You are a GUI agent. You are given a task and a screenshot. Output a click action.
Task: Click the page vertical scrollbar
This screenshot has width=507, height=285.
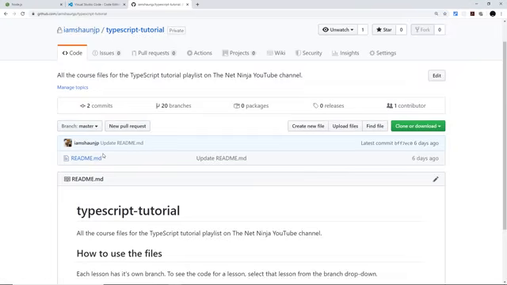pos(505,135)
